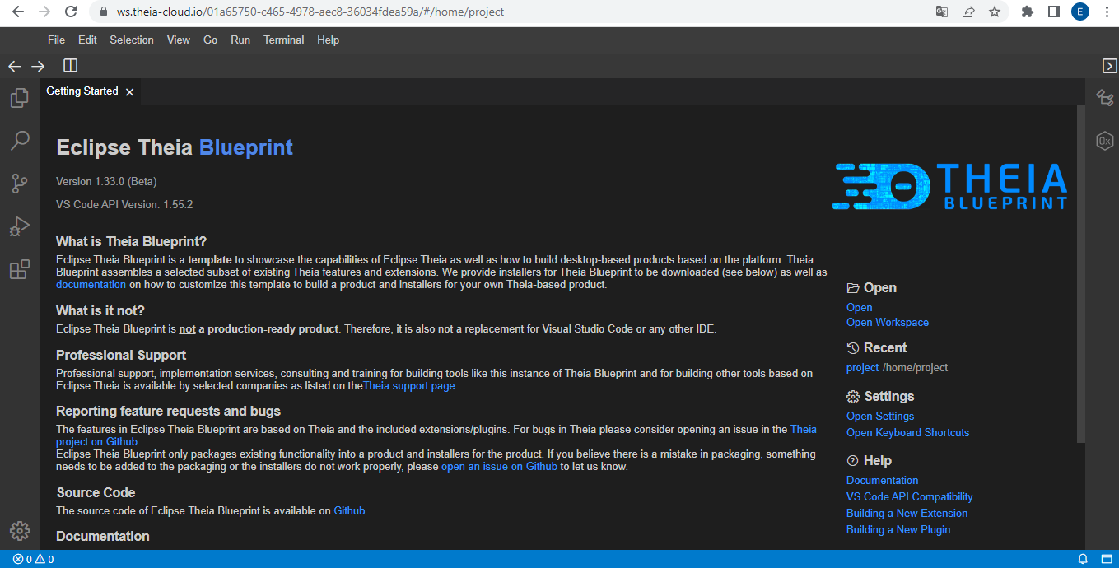Open the File menu
The height and width of the screenshot is (568, 1119).
pos(56,40)
